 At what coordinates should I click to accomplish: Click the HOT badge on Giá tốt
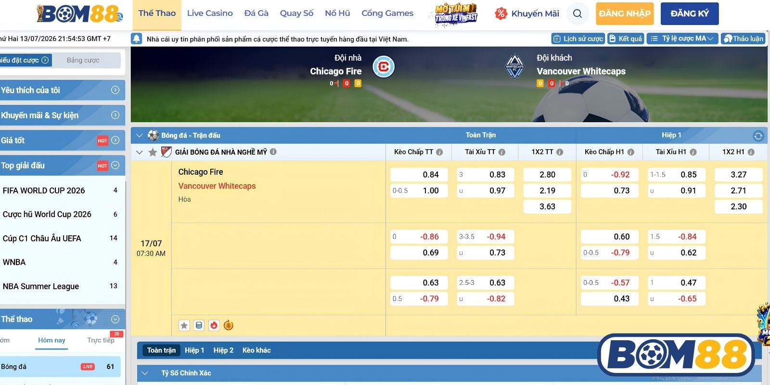click(x=103, y=141)
